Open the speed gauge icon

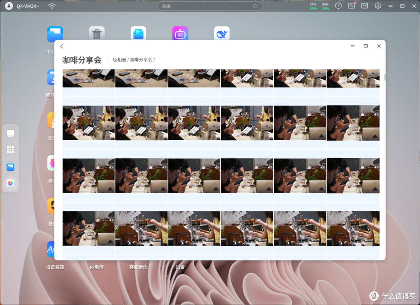click(338, 5)
